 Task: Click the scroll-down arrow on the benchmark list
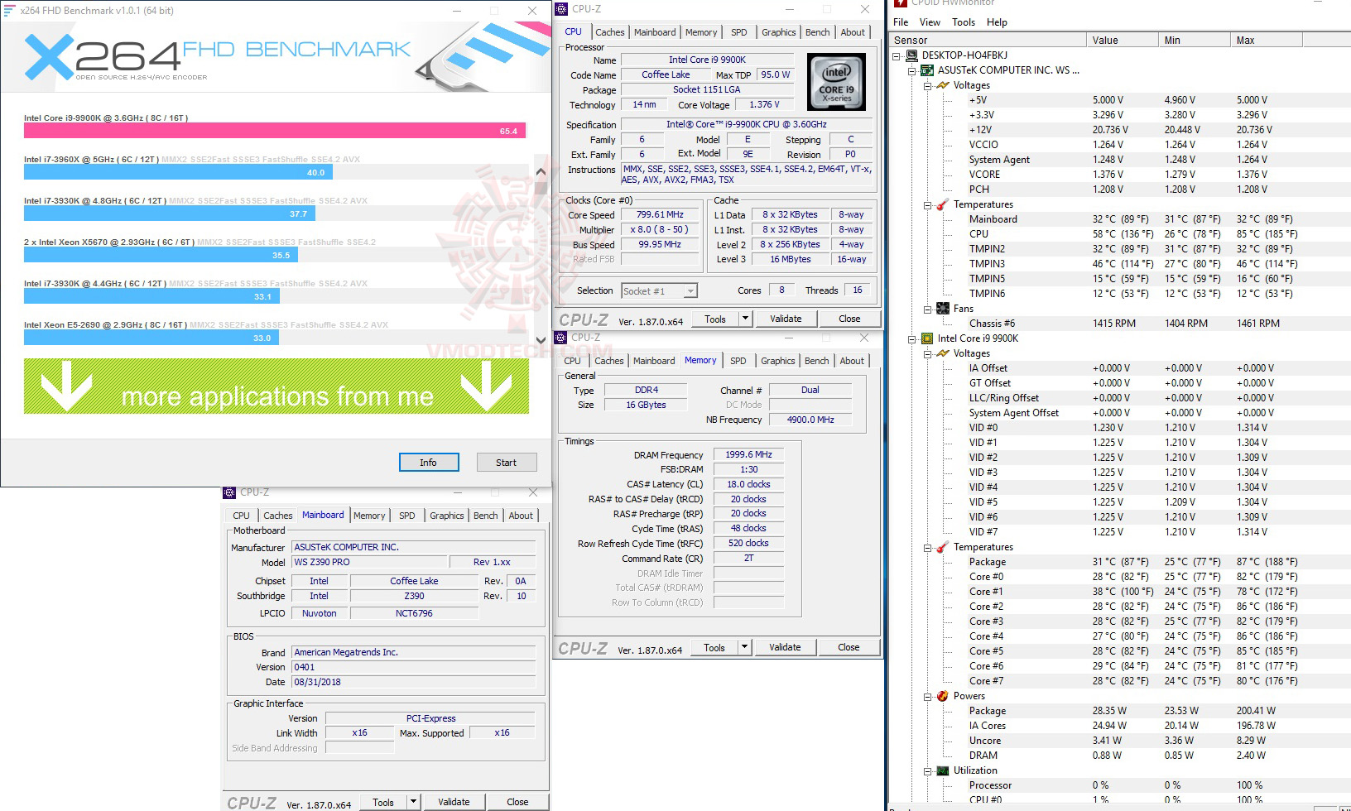tap(540, 338)
